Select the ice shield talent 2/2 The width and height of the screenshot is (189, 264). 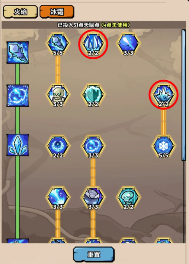(93, 96)
